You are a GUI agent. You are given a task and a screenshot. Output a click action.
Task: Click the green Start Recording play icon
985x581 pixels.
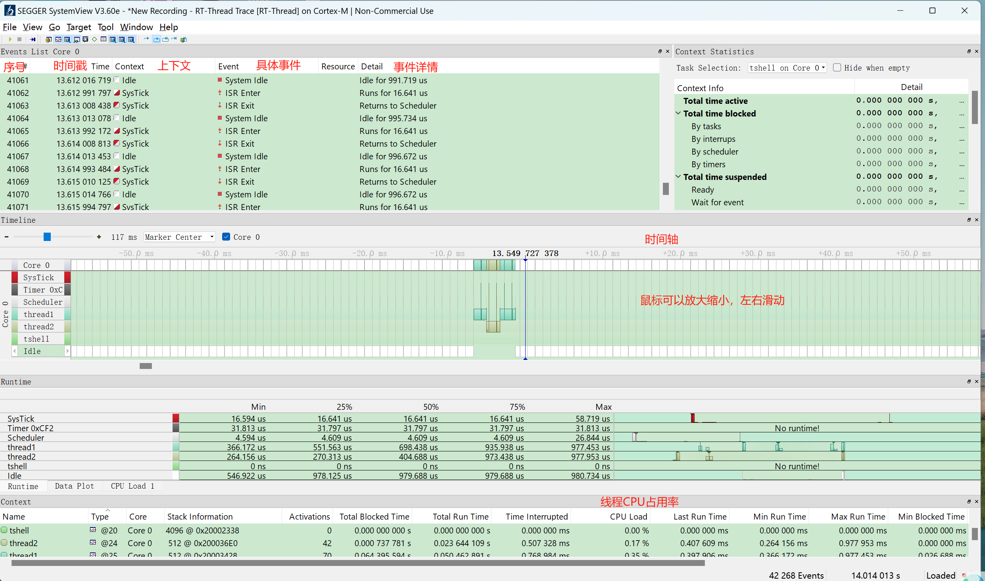10,39
